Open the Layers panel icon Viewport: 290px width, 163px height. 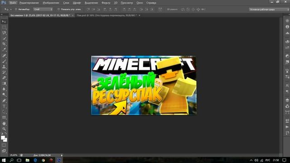pos(287,100)
